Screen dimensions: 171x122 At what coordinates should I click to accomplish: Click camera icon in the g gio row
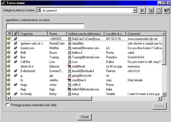pyautogui.click(x=15, y=75)
